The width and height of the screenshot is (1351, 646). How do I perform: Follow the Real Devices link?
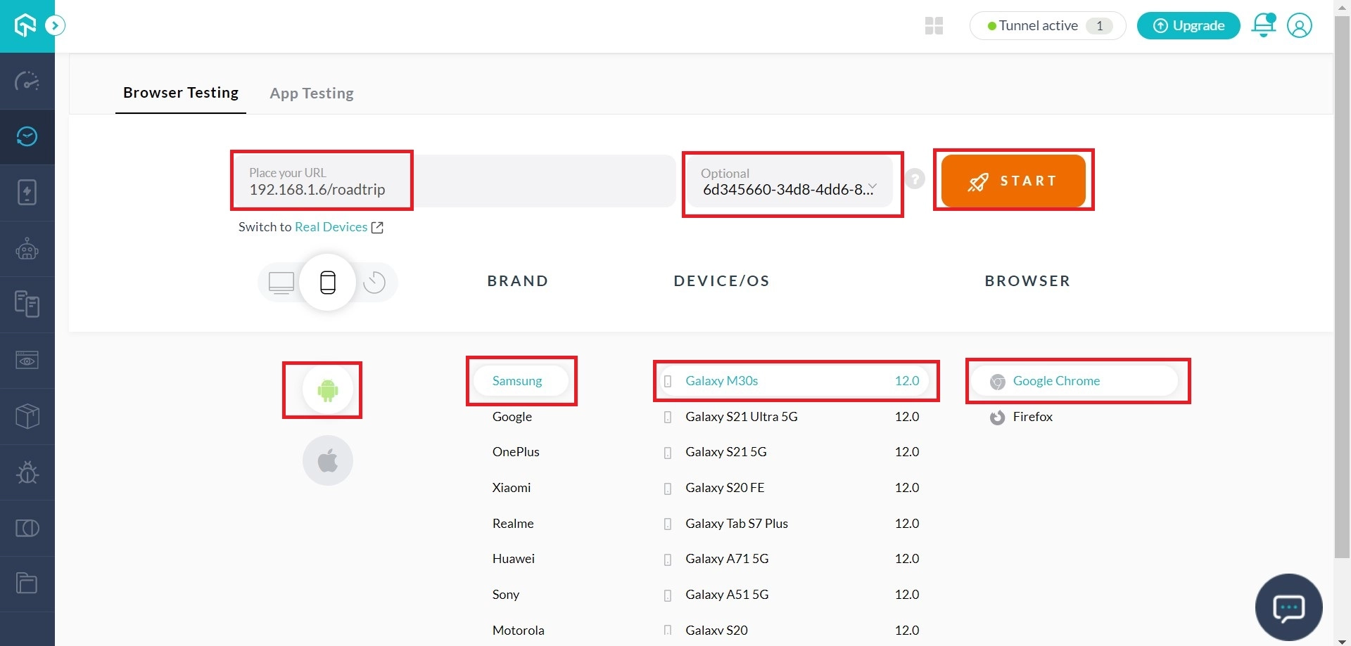point(331,227)
